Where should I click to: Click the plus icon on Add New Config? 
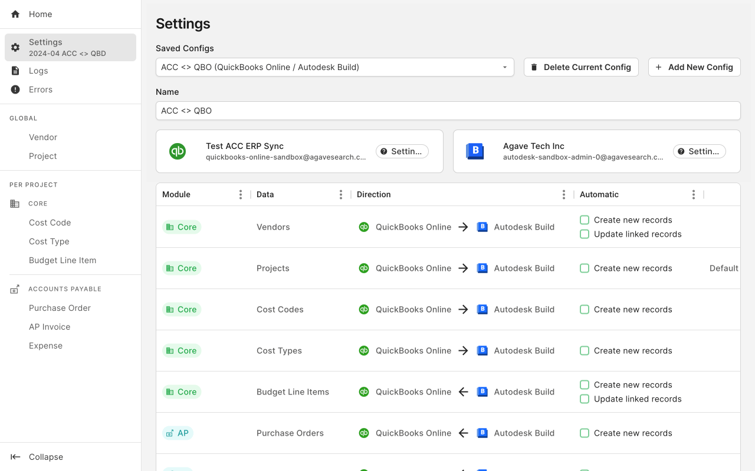(659, 67)
